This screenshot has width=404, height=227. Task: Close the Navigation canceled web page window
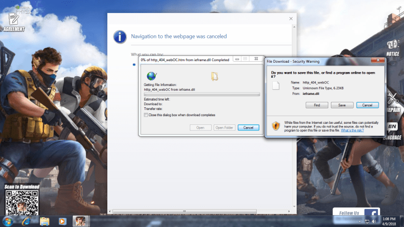[291, 19]
